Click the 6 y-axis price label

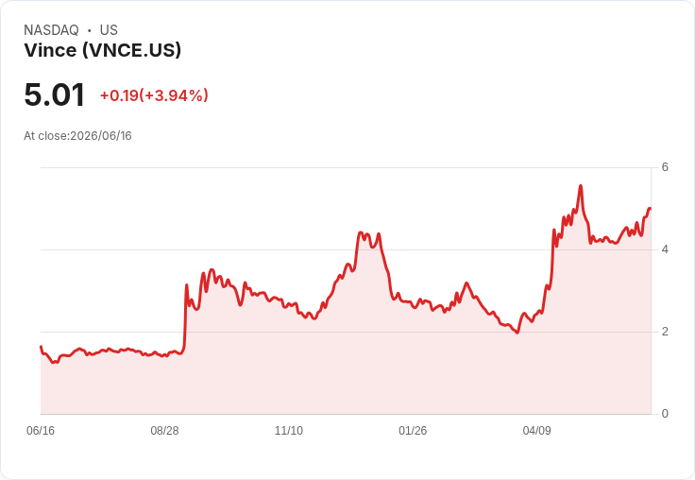[665, 167]
